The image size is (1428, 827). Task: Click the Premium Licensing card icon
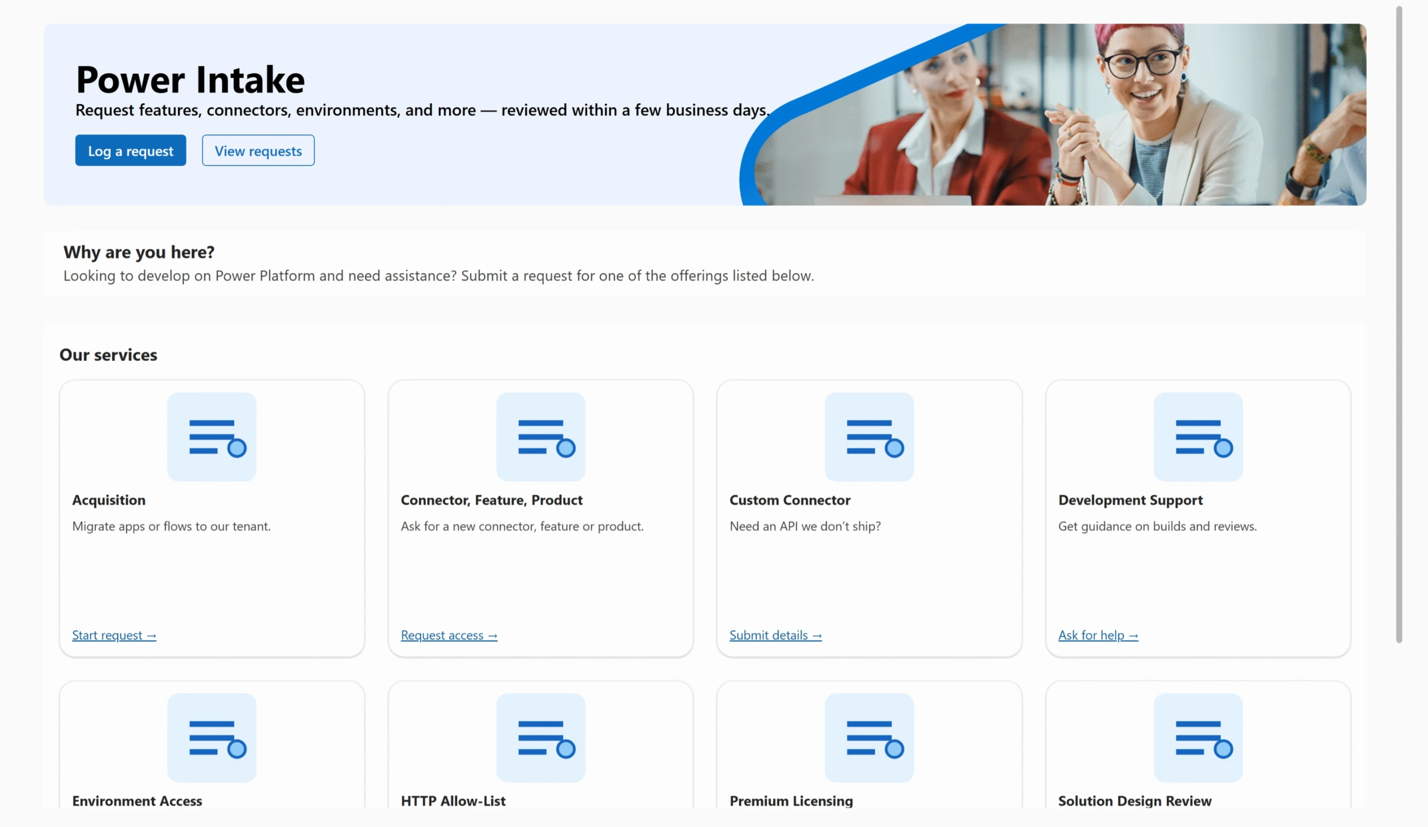[x=869, y=737]
